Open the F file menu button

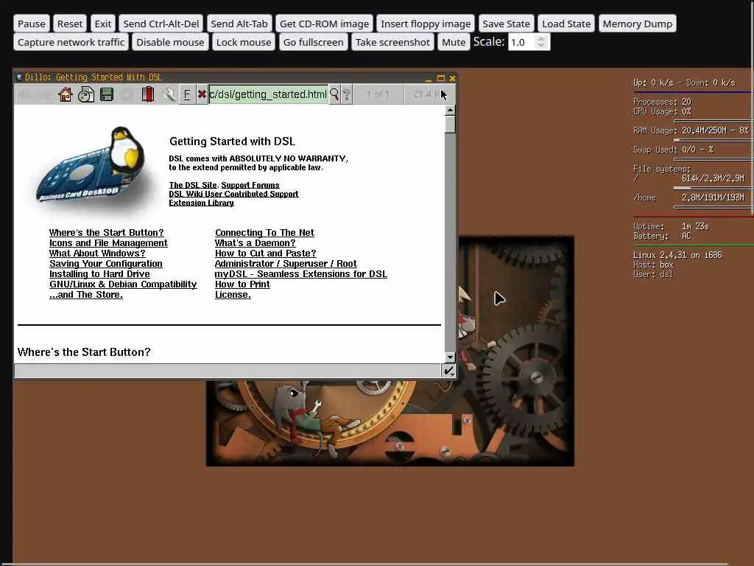[187, 94]
